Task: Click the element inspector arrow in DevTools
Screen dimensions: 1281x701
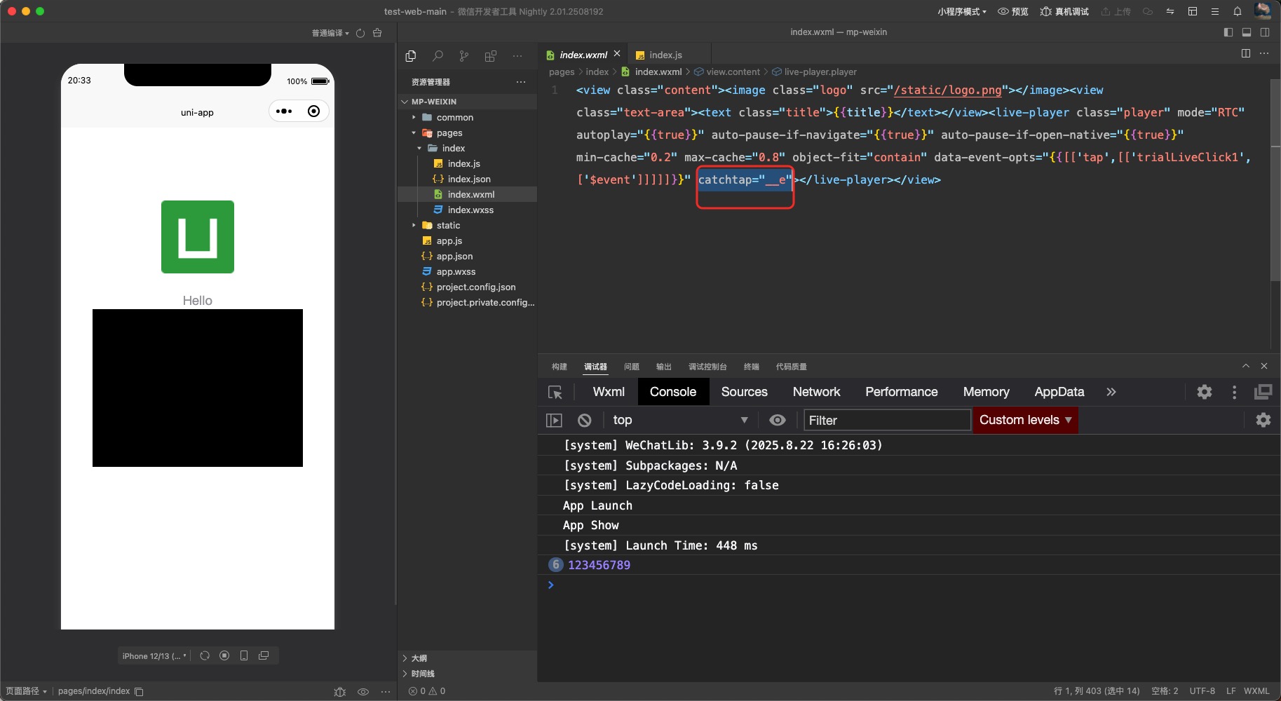Action: point(555,393)
